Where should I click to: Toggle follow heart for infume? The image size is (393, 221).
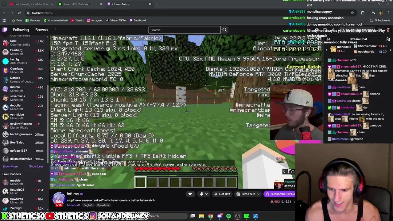(190, 194)
